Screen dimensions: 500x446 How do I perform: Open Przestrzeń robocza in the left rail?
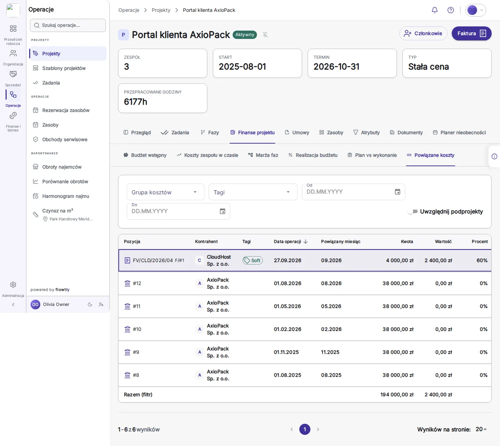[x=13, y=35]
